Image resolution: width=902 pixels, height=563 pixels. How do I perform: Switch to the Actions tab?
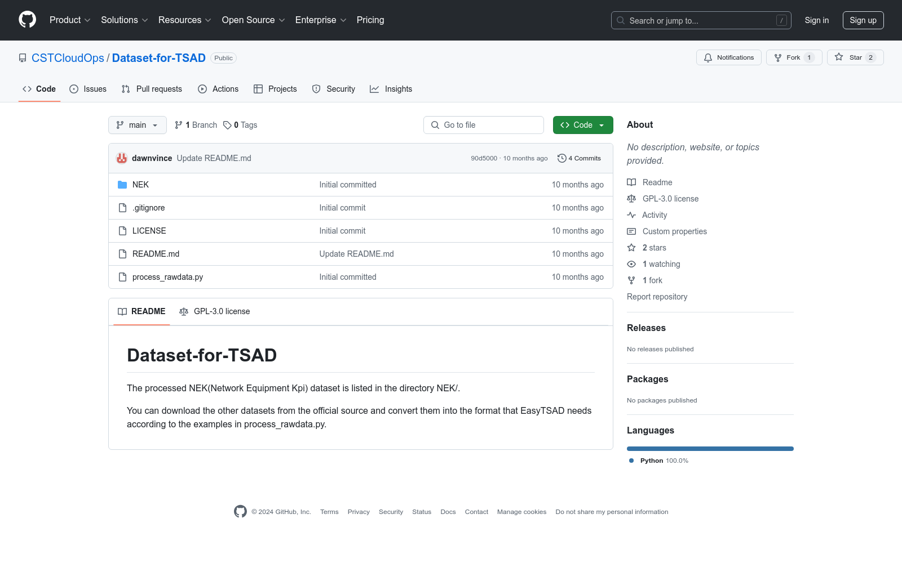[218, 89]
